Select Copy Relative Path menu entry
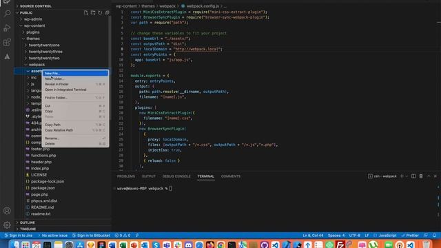 (75, 130)
